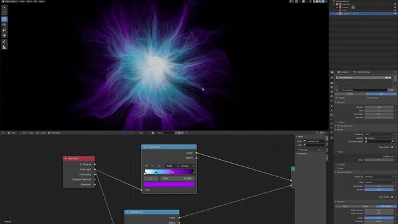Remove color stop with ColorRamp minus
The image size is (398, 224).
pos(152,166)
